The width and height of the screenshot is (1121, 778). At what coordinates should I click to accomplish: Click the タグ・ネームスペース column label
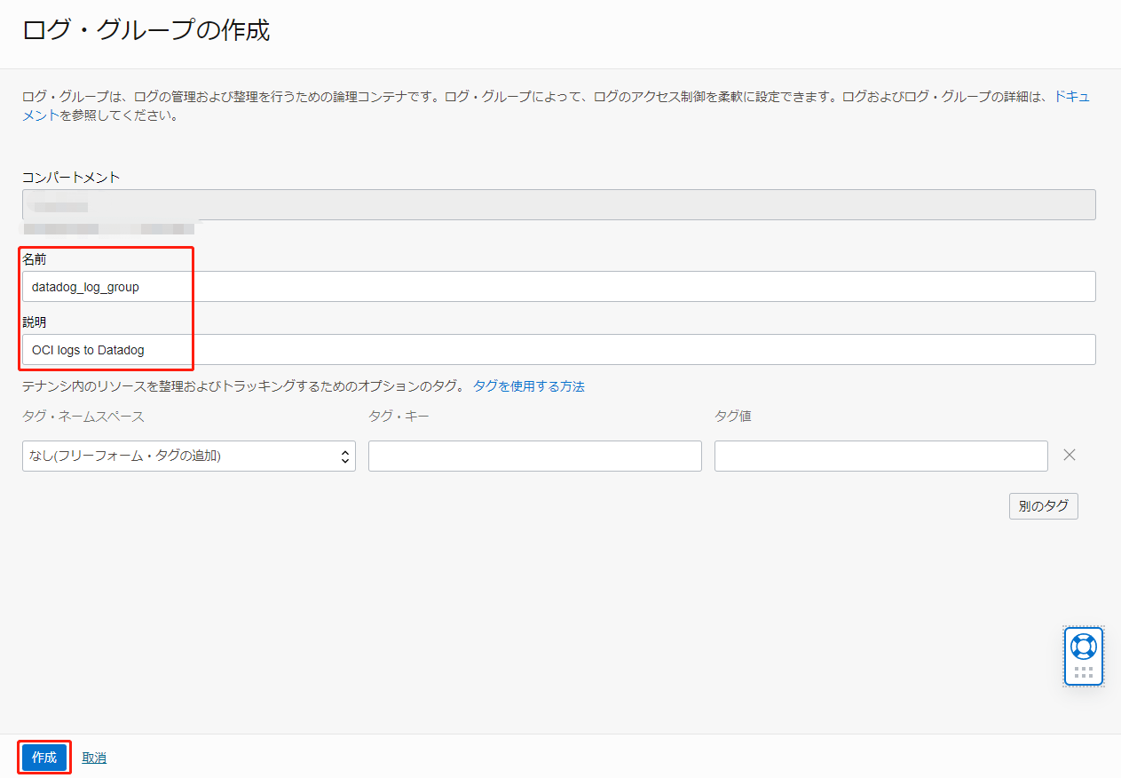click(x=83, y=416)
